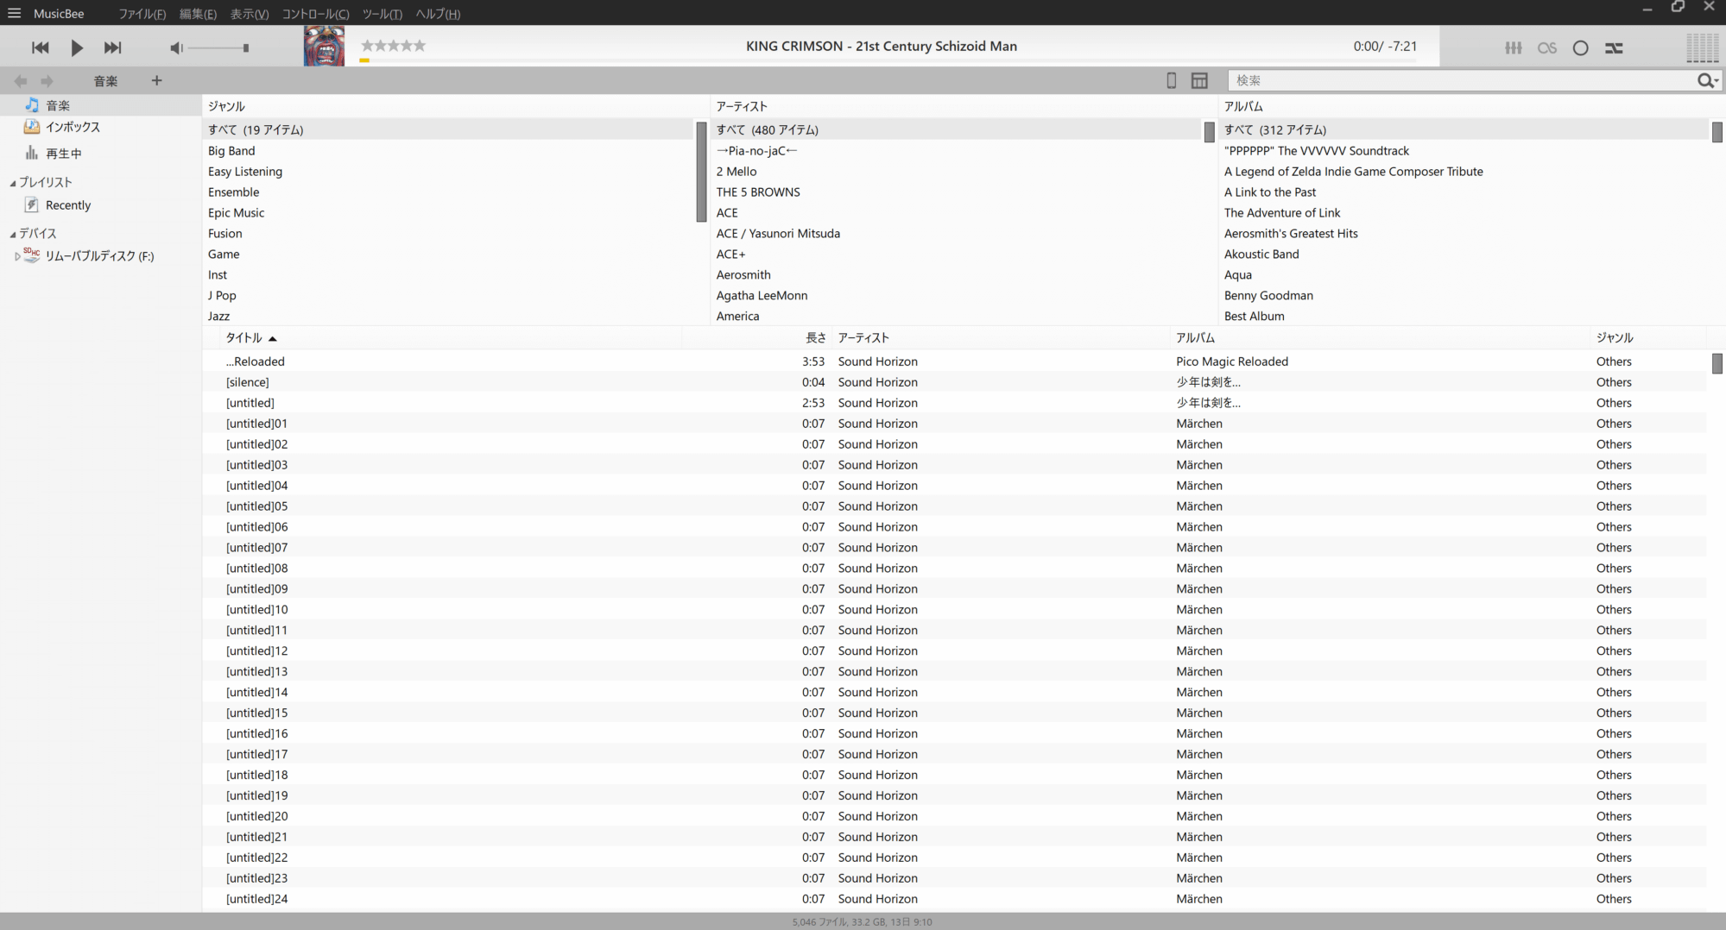Open the equalizer icon
This screenshot has width=1726, height=930.
point(1514,48)
